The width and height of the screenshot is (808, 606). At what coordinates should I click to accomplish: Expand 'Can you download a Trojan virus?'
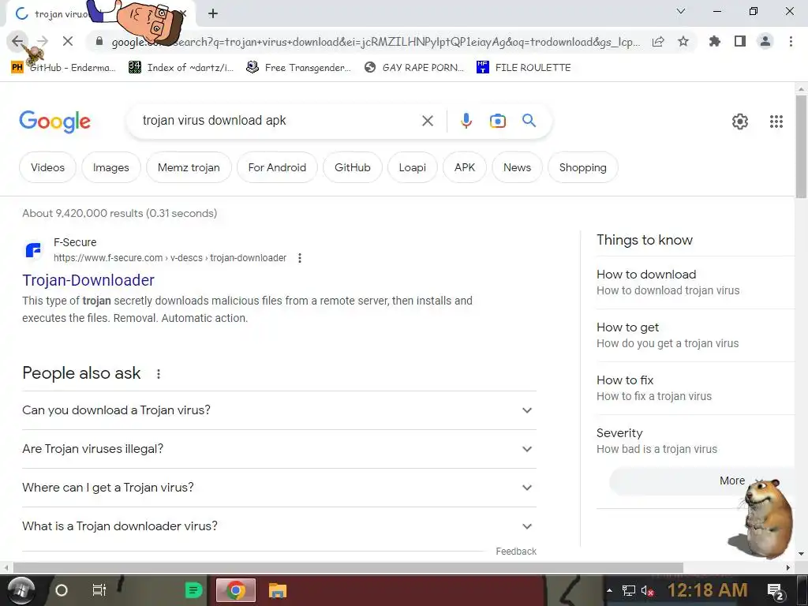pos(279,410)
